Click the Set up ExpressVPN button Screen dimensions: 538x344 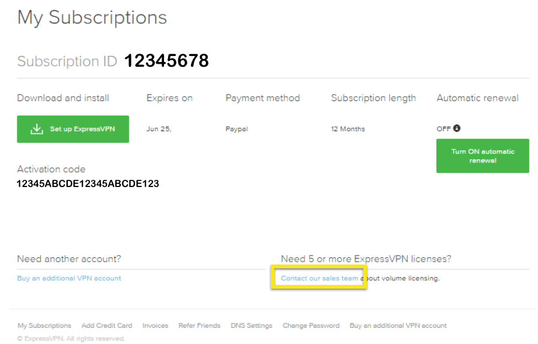click(x=73, y=129)
